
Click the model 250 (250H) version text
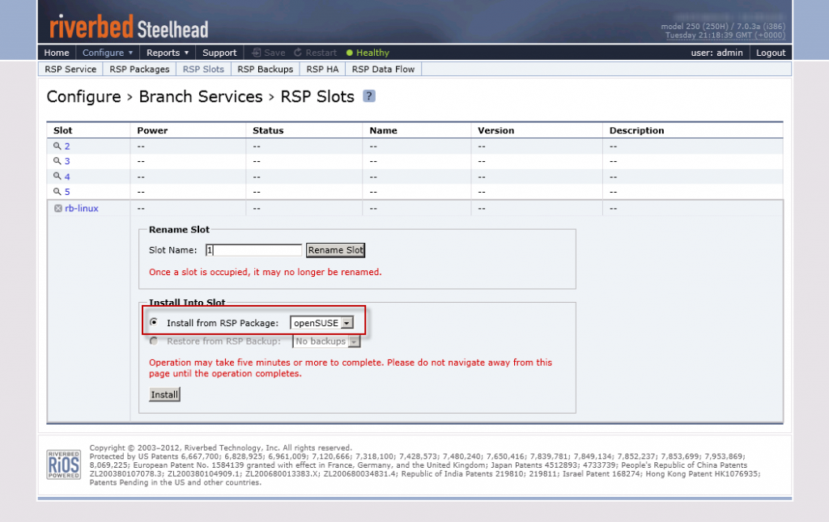click(x=723, y=26)
